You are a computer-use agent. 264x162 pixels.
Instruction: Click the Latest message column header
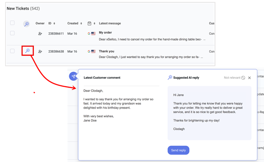pos(110,23)
